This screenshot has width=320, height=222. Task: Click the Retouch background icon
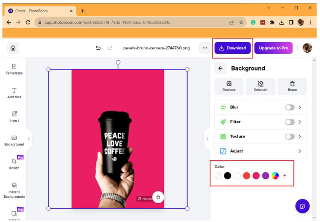[x=260, y=86]
